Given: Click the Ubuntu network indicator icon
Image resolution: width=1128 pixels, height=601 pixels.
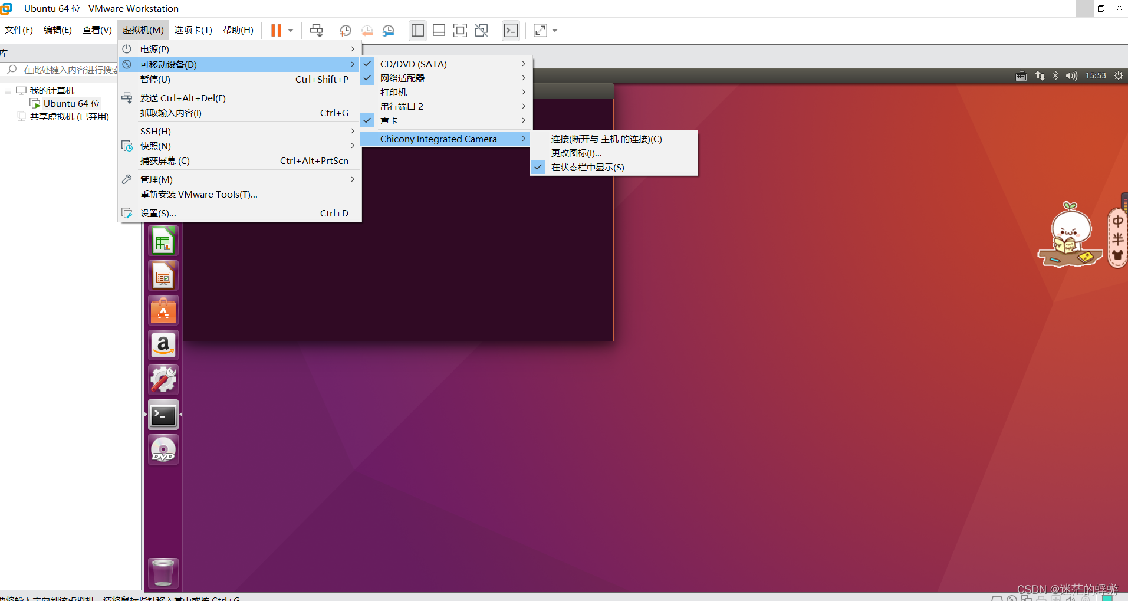Looking at the screenshot, I should pos(1040,76).
